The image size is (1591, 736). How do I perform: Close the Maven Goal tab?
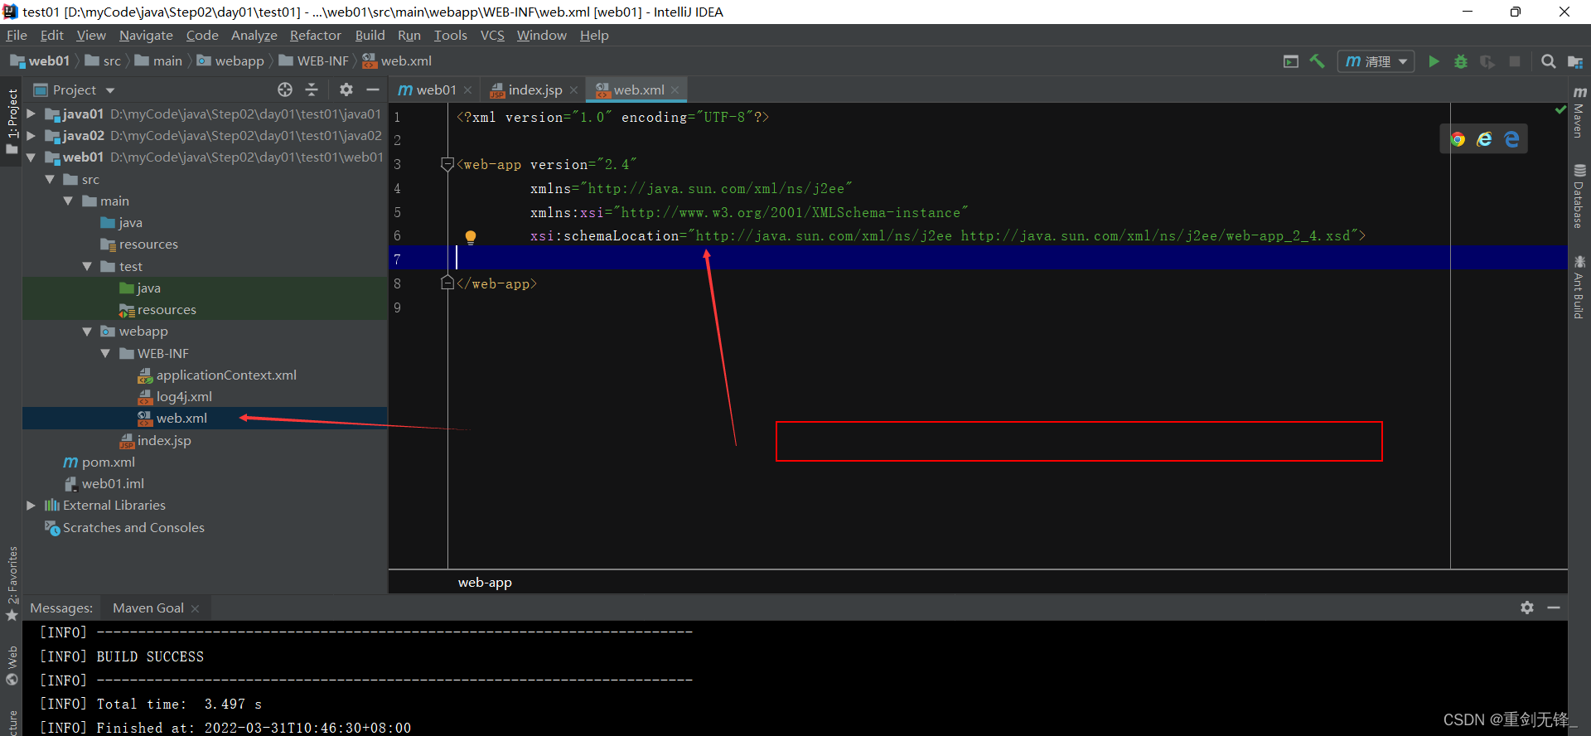click(195, 608)
